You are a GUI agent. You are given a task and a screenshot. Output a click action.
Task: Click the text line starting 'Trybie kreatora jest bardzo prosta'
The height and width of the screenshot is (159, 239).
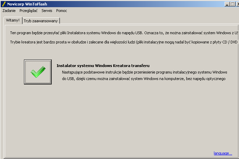pyautogui.click(x=124, y=42)
